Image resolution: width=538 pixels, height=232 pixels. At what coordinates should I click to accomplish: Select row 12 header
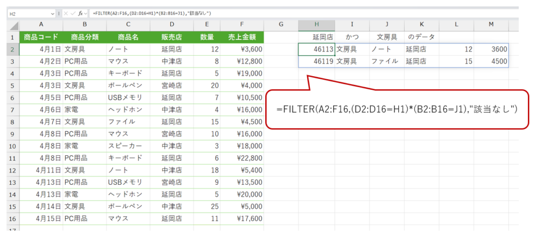pos(14,170)
